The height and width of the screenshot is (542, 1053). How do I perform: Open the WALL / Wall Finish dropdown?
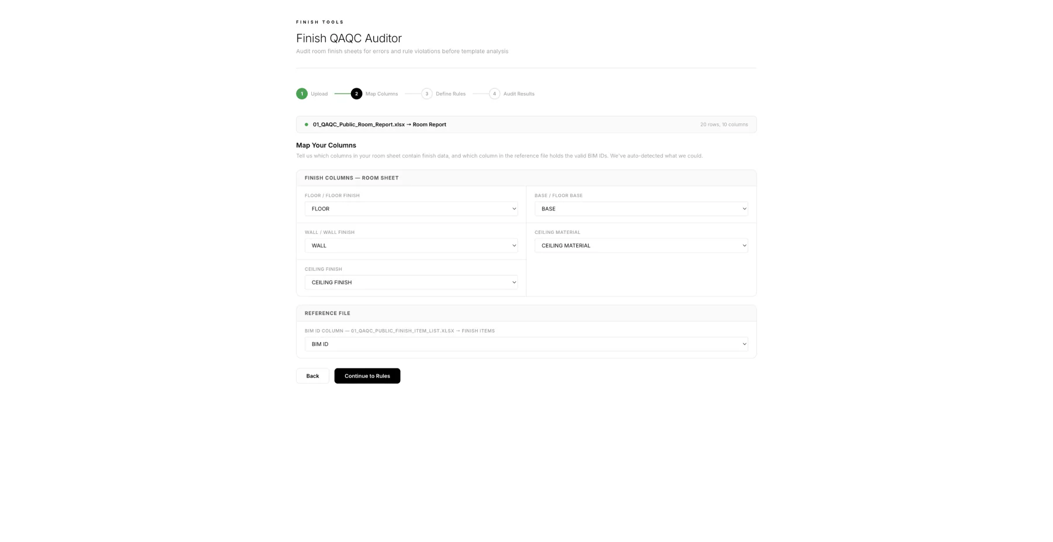click(x=411, y=246)
